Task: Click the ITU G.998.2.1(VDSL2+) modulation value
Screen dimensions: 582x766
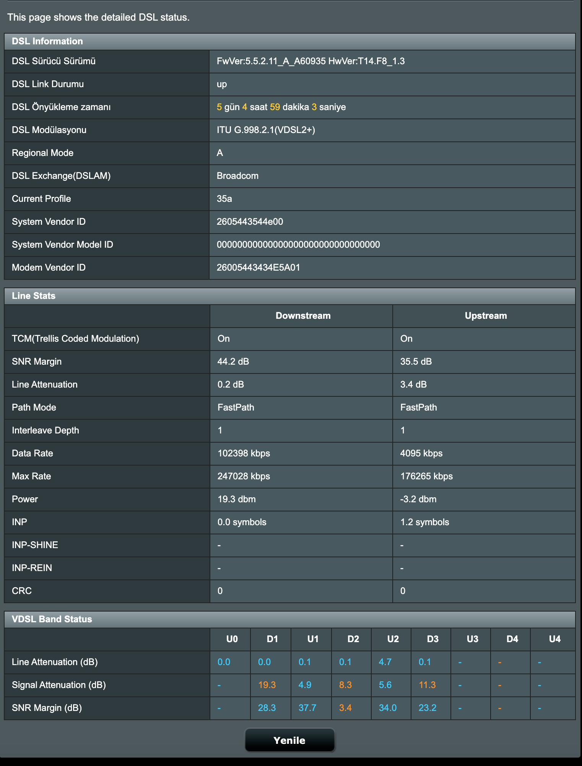Action: click(x=266, y=130)
